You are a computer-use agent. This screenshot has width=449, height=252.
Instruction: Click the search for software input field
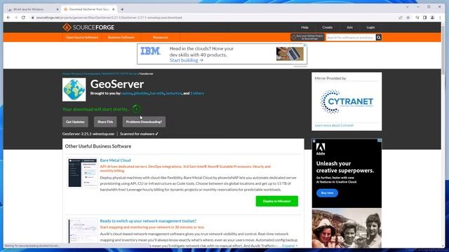click(x=351, y=37)
